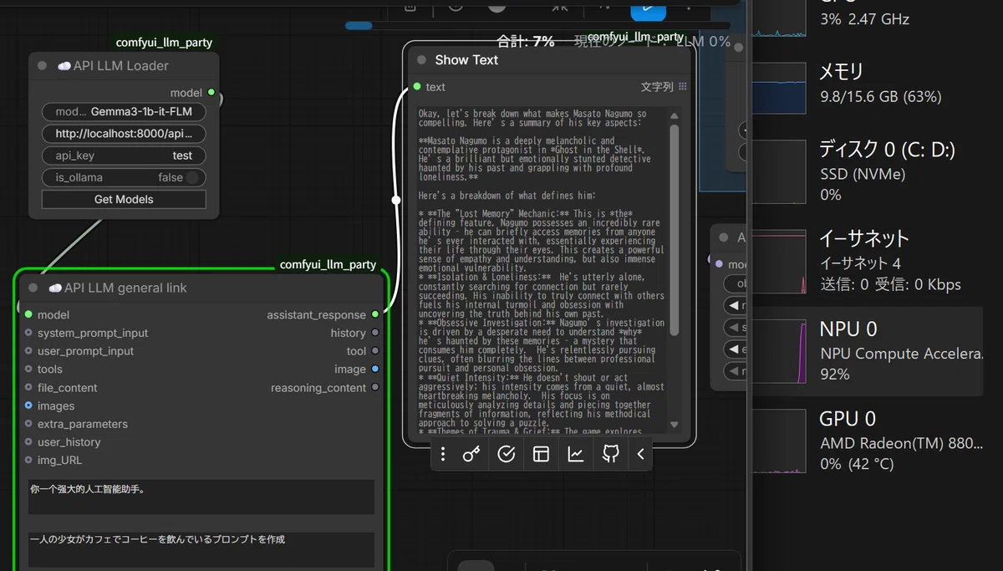Image resolution: width=1003 pixels, height=571 pixels.
Task: Click the Get Models button
Action: coord(124,199)
